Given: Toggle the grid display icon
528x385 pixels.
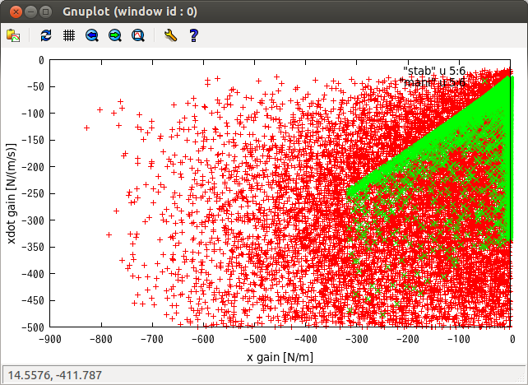Looking at the screenshot, I should (69, 35).
